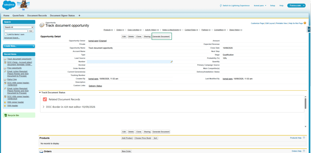Image resolution: width=311 pixels, height=153 pixels.
Task: Expand the DOC-Border in rich text editor record
Action: [44, 107]
